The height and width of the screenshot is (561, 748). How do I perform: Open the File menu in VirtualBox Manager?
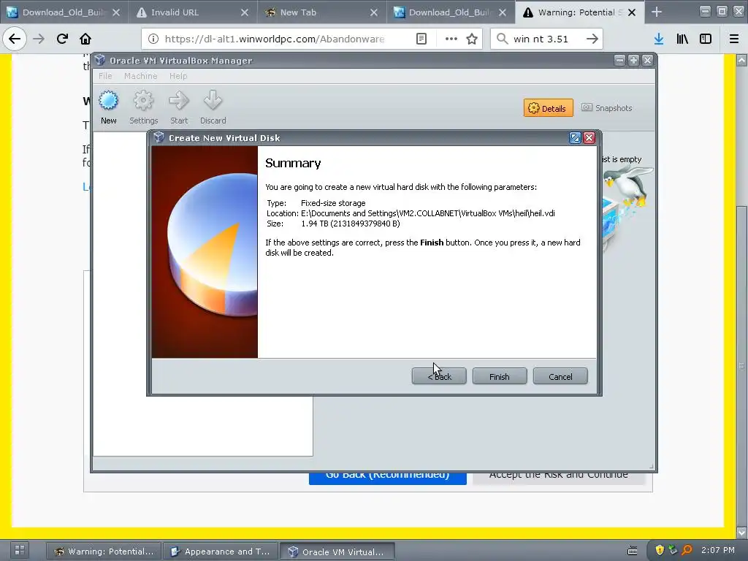tap(105, 76)
